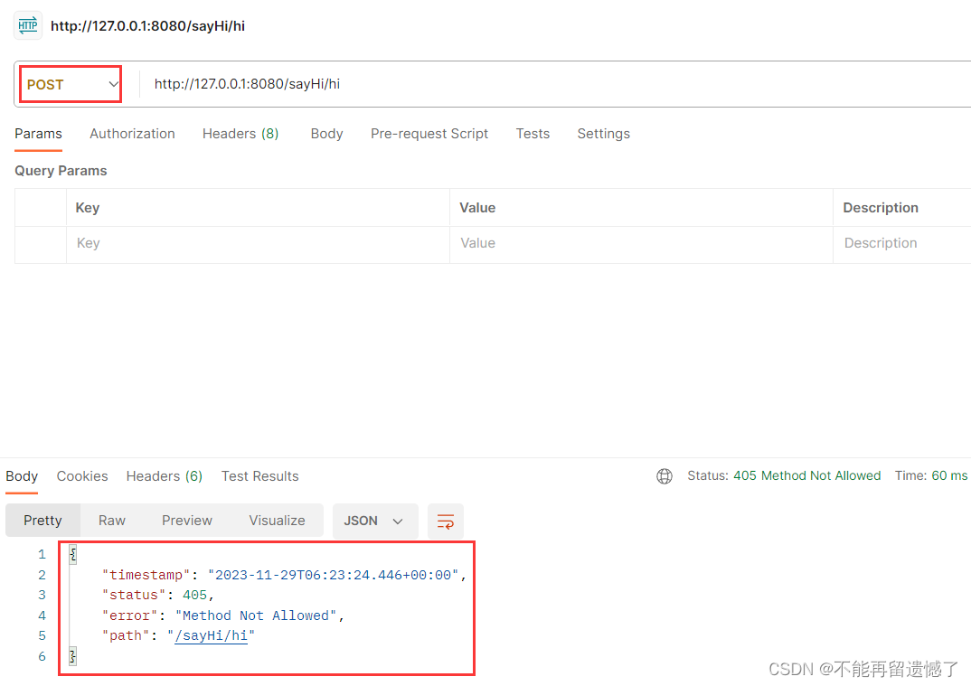Screen dimensions: 971x686
Task: Collapse the JSON object at line 1 brace
Action: coord(72,554)
